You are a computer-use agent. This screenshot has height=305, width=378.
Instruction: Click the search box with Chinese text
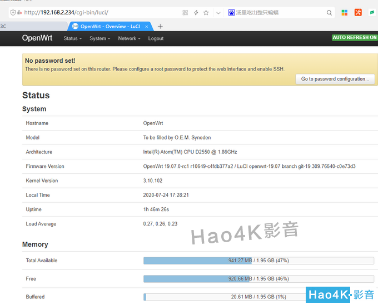(280, 13)
